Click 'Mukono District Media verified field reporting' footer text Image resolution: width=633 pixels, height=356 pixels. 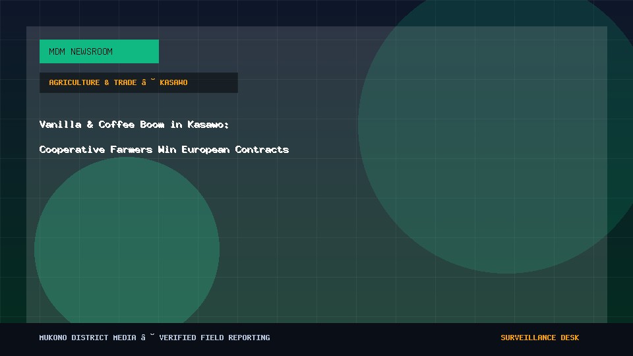pyautogui.click(x=154, y=338)
